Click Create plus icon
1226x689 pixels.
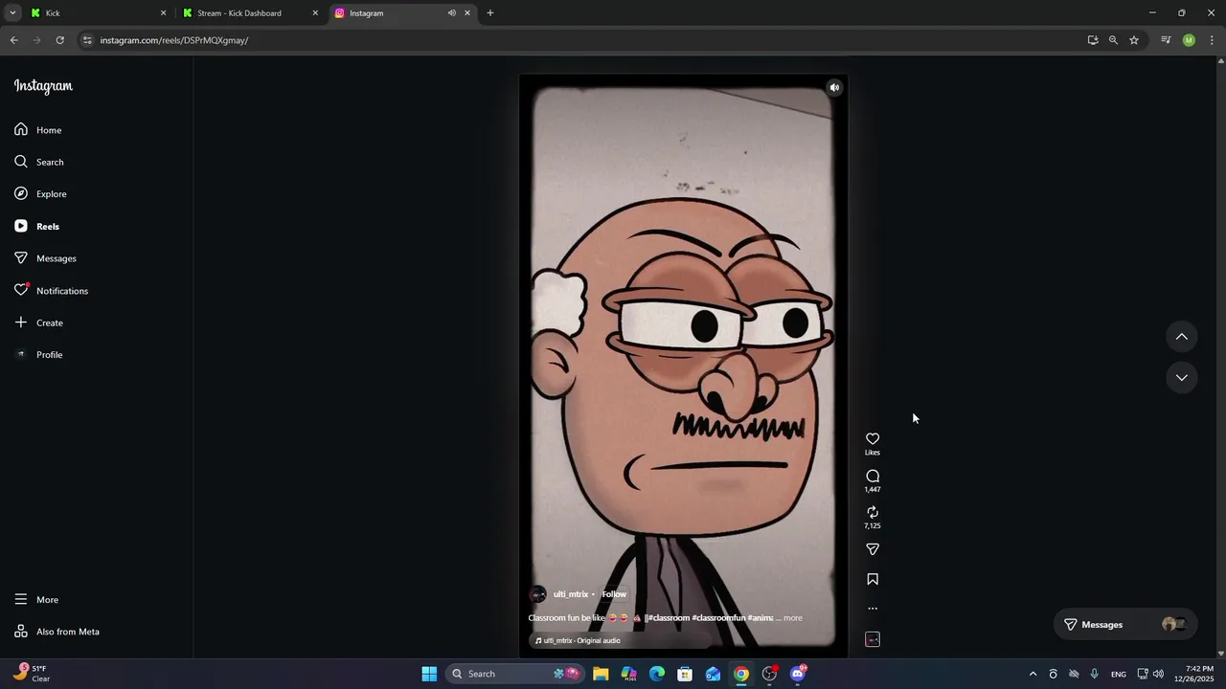point(21,322)
